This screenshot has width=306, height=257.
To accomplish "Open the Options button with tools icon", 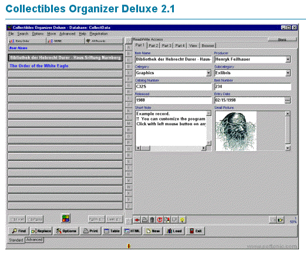I will [66, 231].
